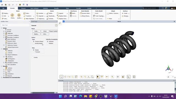Click zoom out icon in graphics toolbar
Screen dimensions: 176x99
click(x=85, y=77)
